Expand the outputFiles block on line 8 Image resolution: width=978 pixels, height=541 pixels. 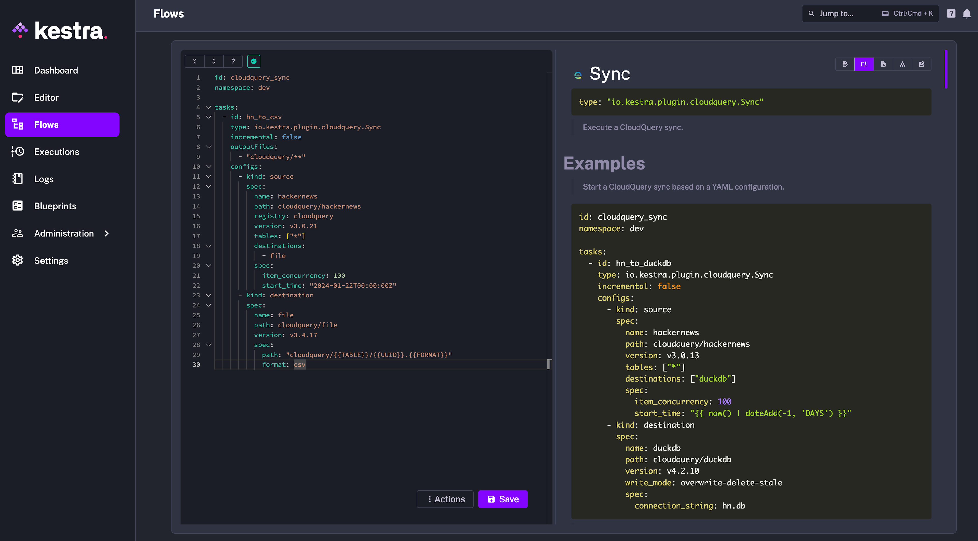(x=207, y=146)
